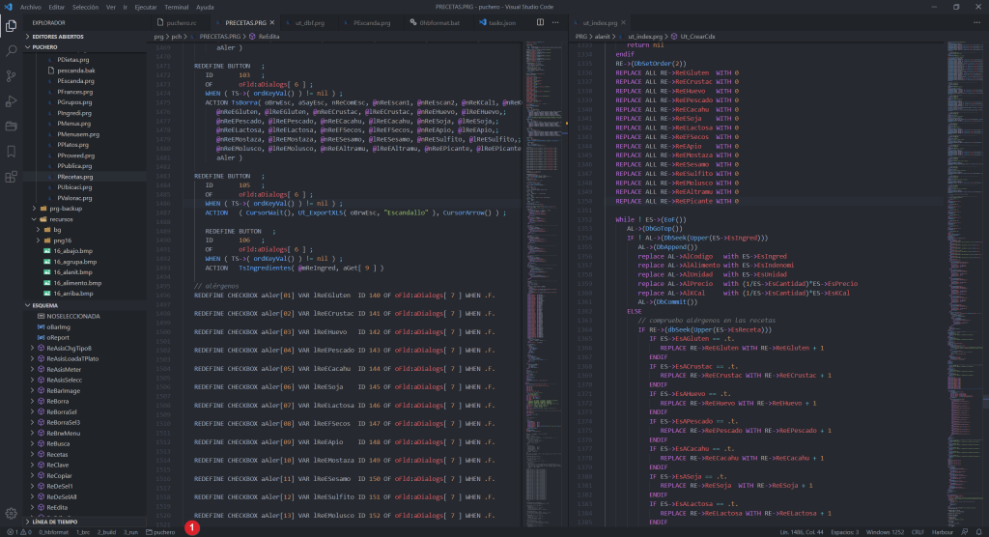Open the Source Control view
Screen dimensions: 989x537
pos(12,75)
